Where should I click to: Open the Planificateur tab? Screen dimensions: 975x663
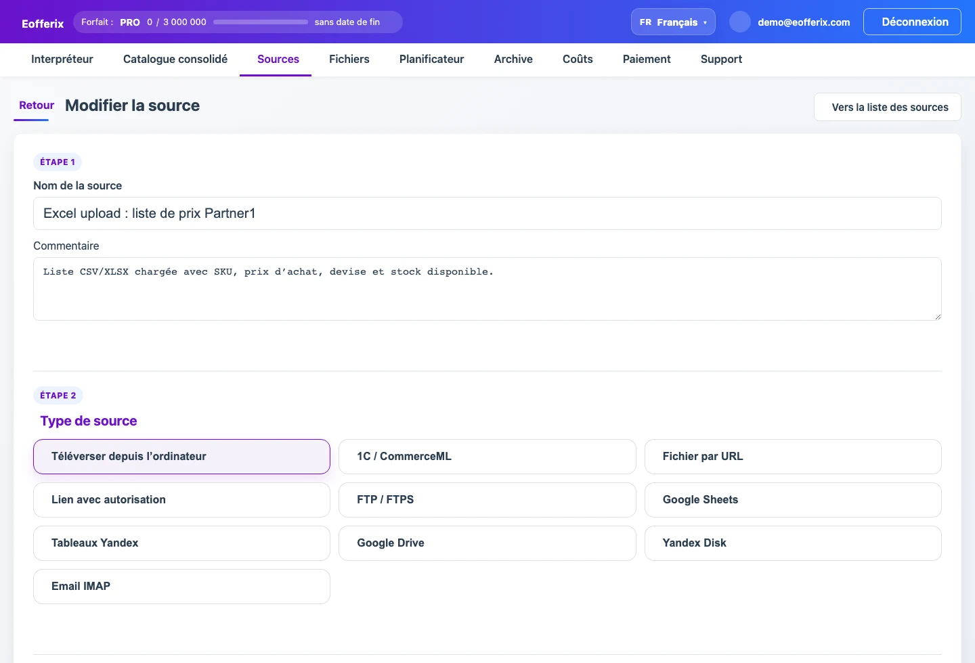click(432, 59)
